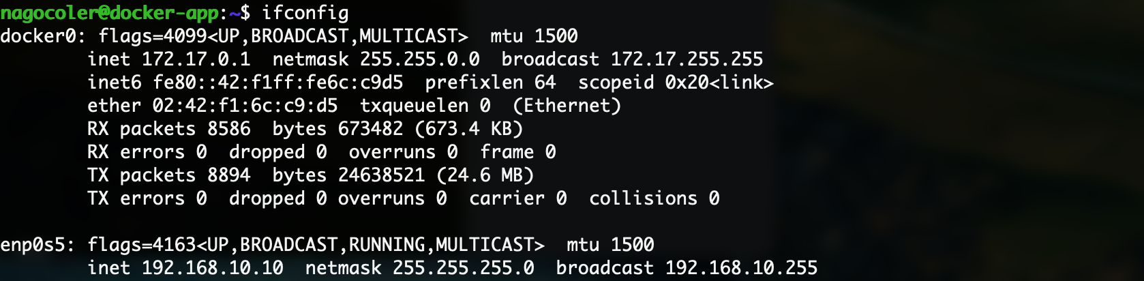
Task: Click the broadcast address 172.17.255.255
Action: tap(687, 59)
